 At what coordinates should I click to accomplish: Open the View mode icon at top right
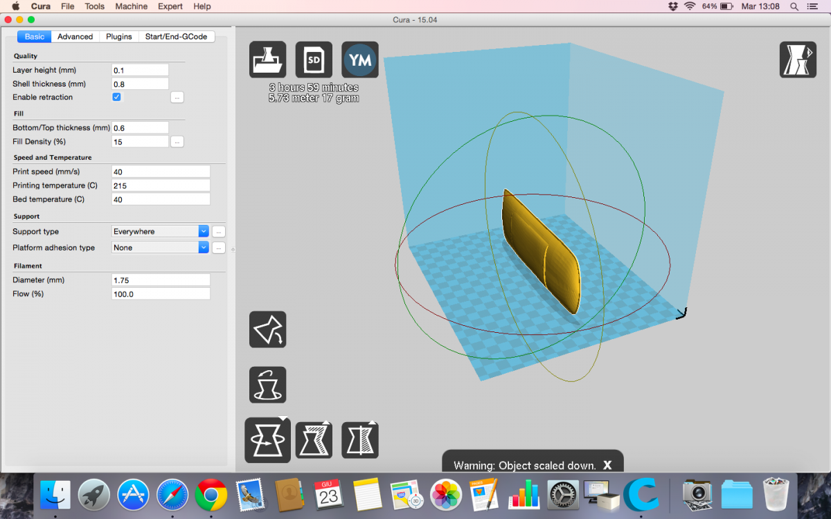pos(798,60)
